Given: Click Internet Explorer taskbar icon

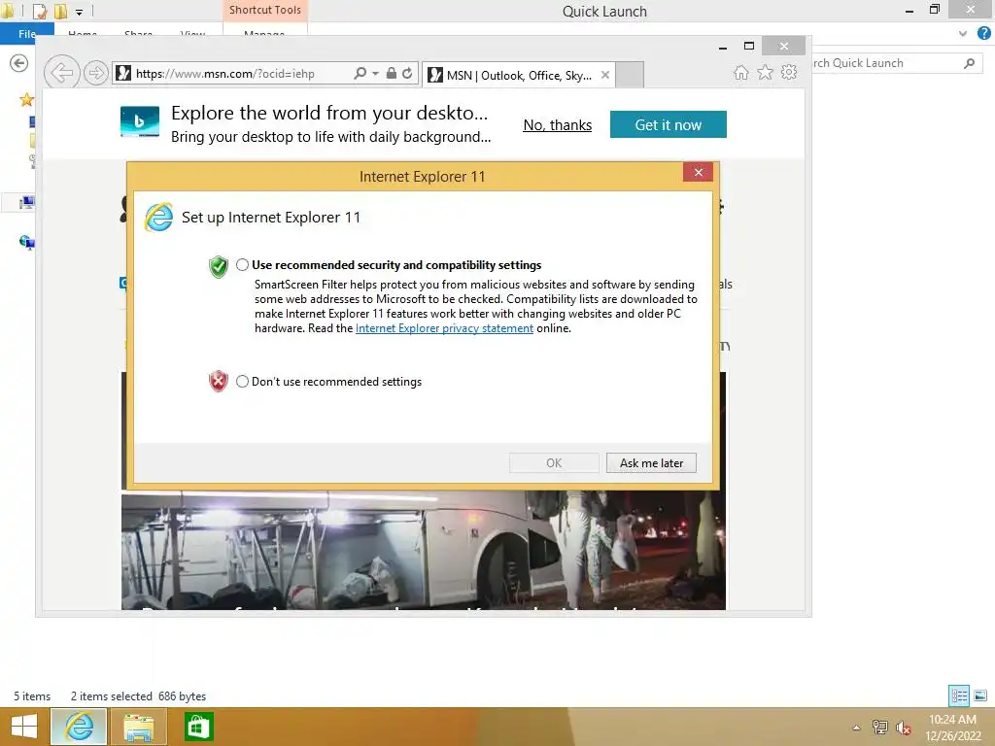Looking at the screenshot, I should [x=79, y=727].
